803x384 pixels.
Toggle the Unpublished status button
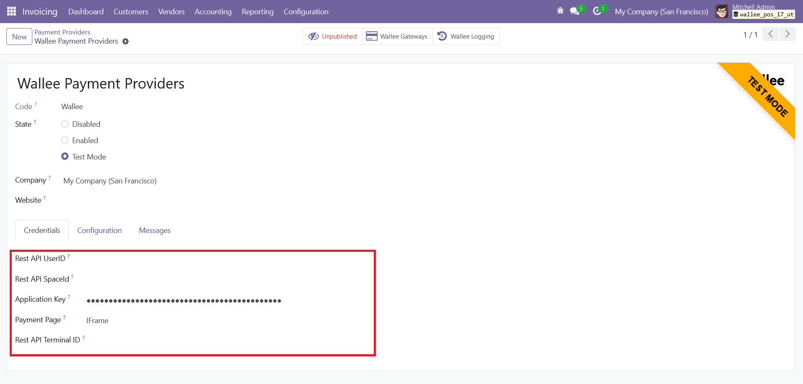tap(333, 37)
